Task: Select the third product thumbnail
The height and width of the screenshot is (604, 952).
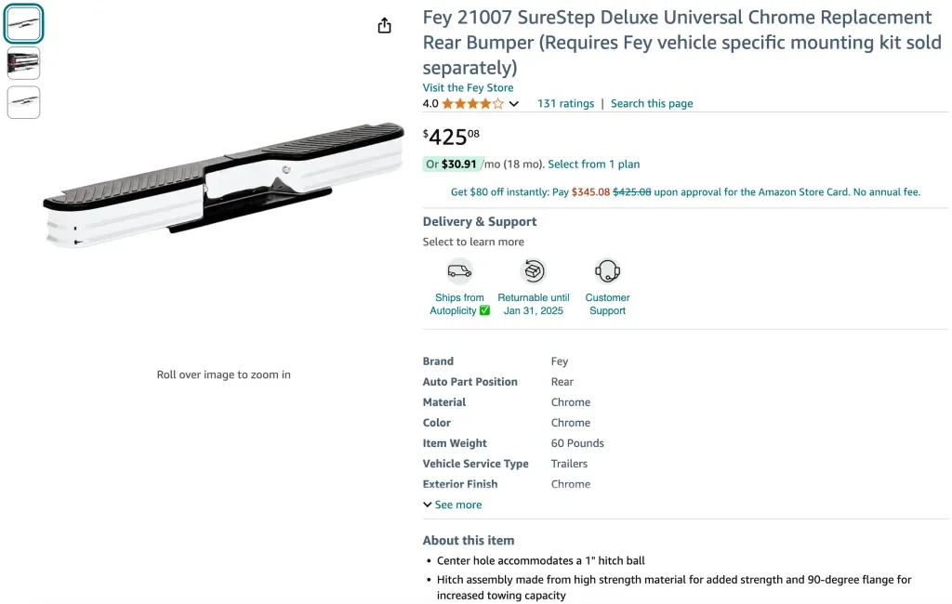Action: click(23, 101)
